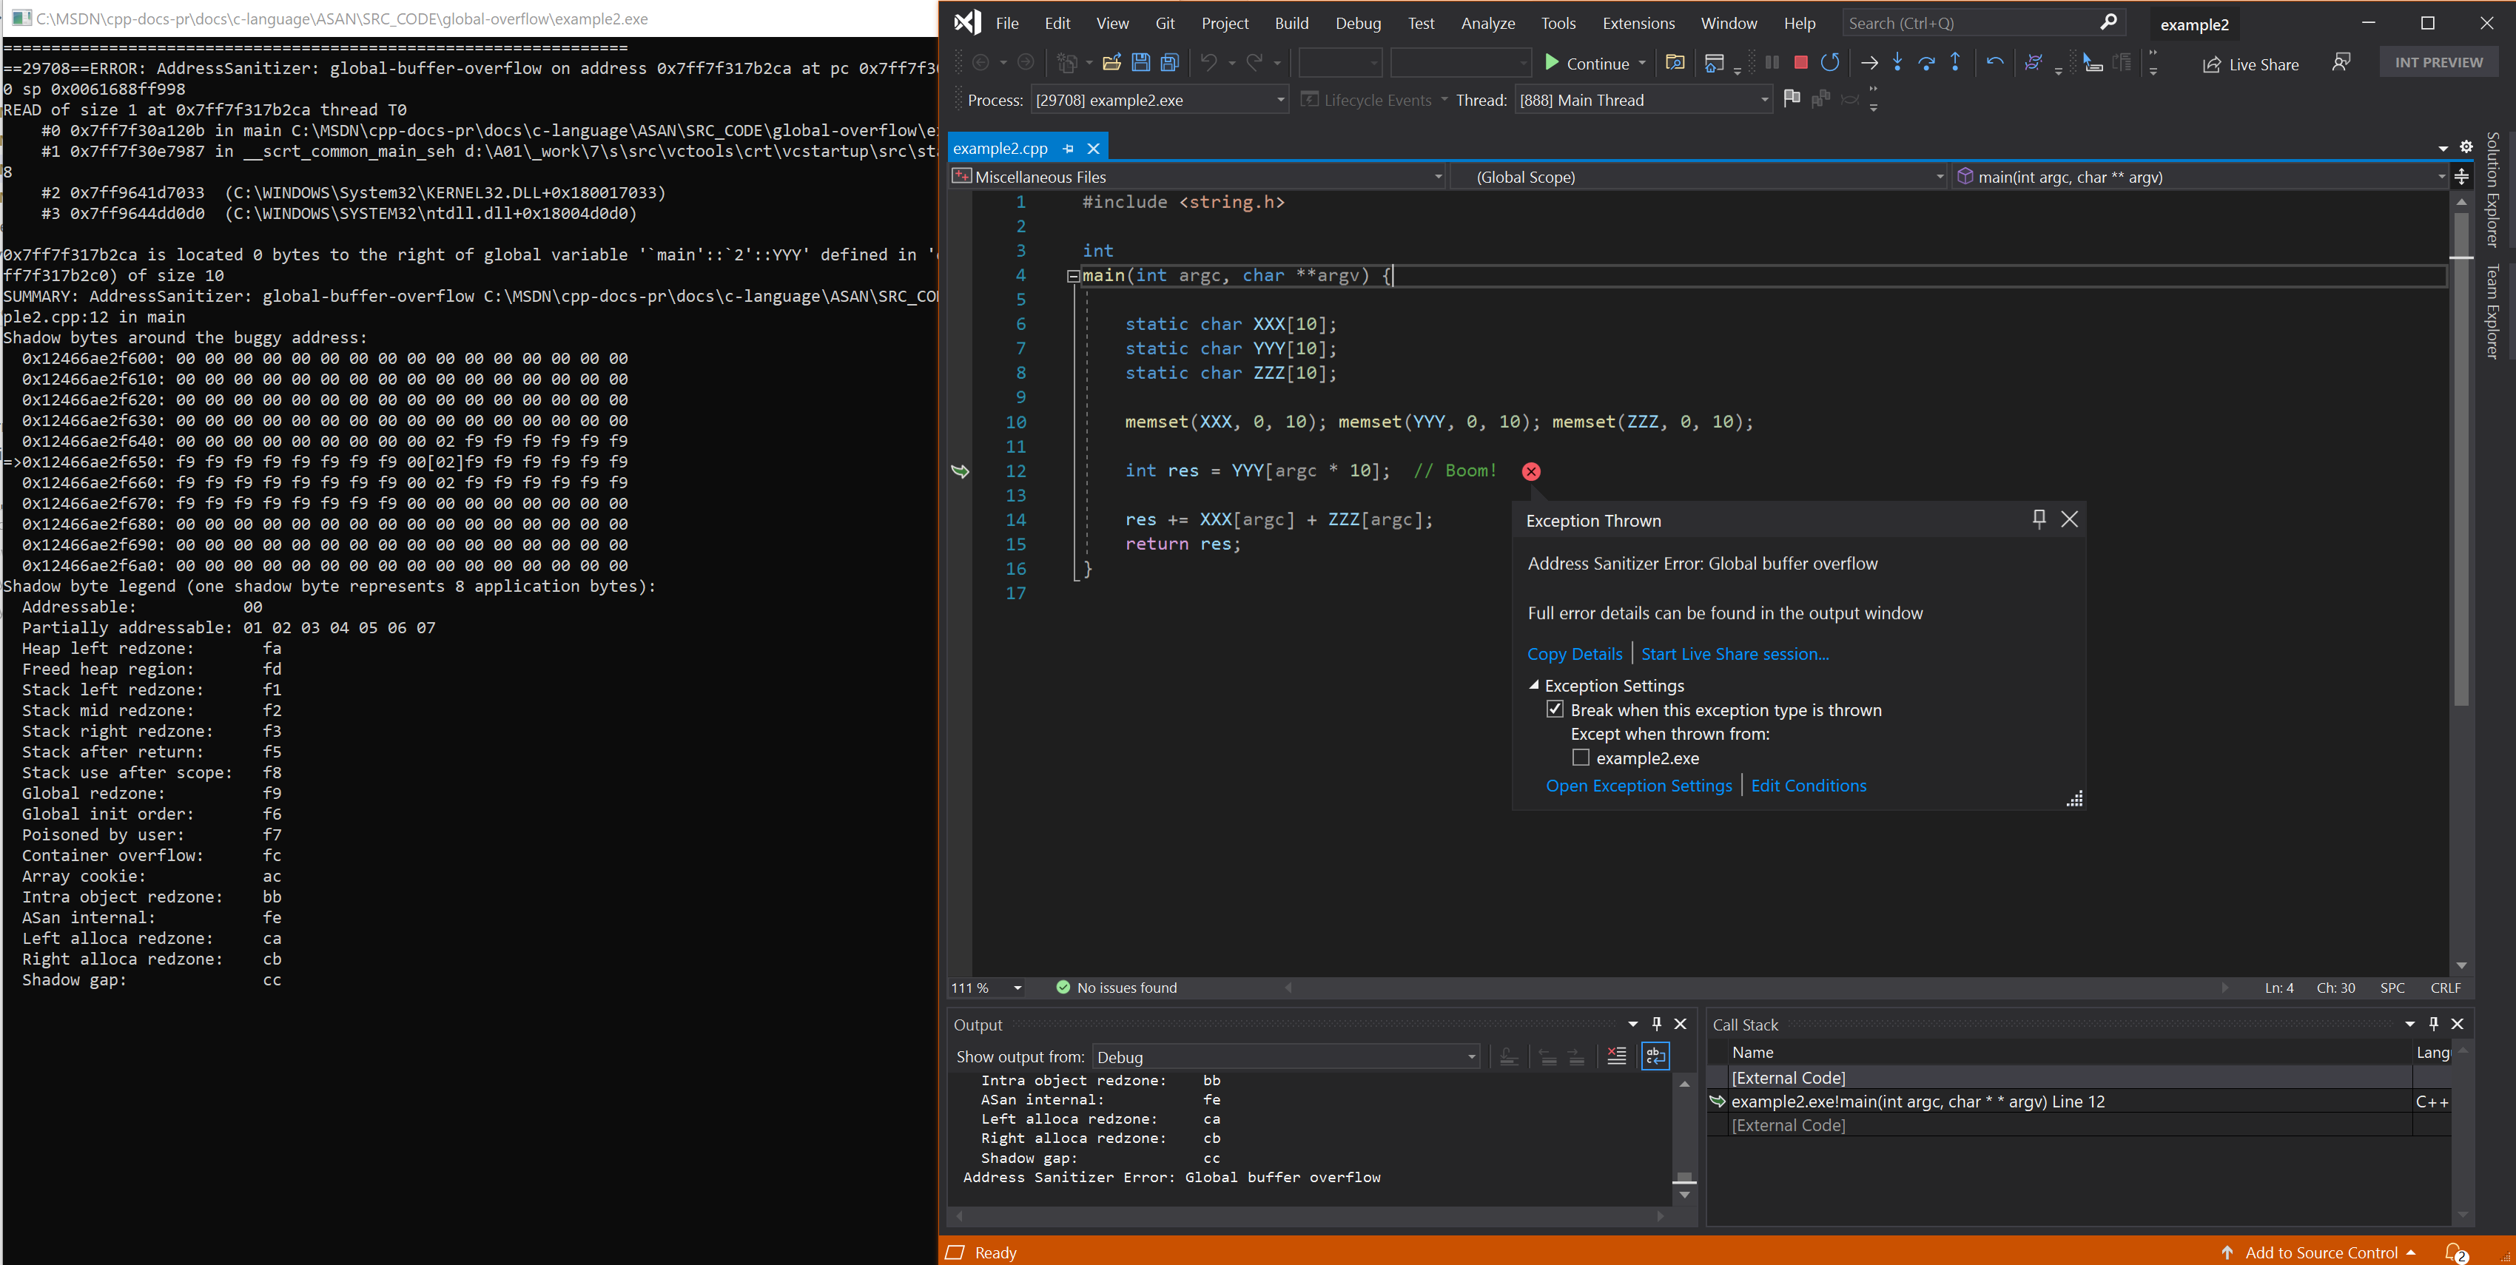The height and width of the screenshot is (1265, 2516).
Task: Open the Show output from dropdown
Action: pos(1464,1057)
